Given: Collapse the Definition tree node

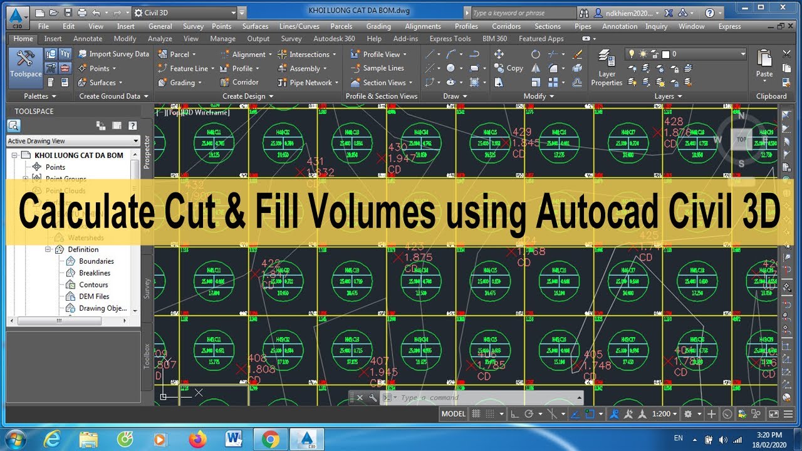Looking at the screenshot, I should pos(48,249).
